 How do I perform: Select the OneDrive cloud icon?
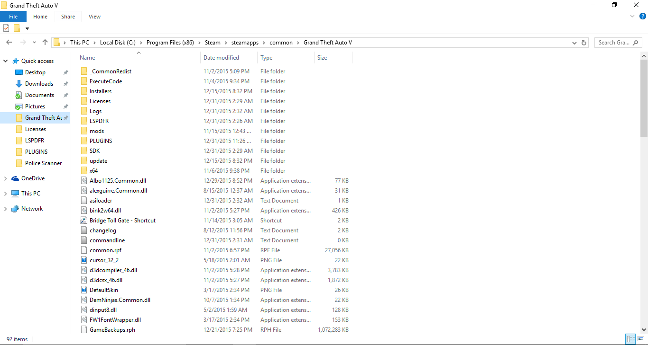pos(15,178)
